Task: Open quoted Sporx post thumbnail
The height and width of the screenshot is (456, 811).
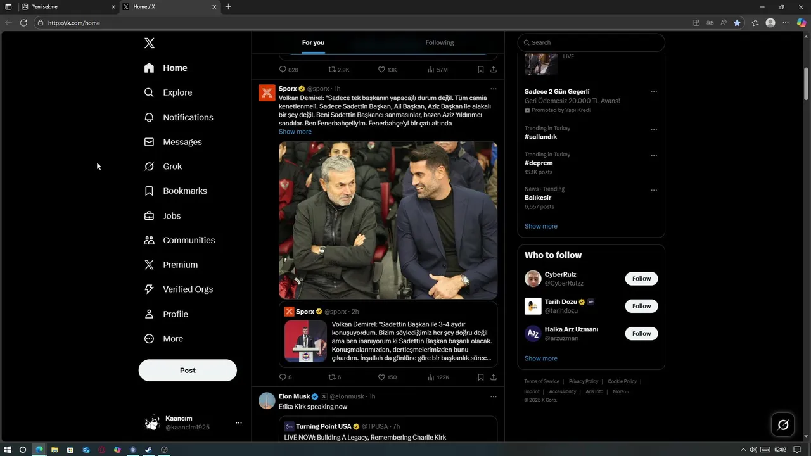Action: [x=305, y=341]
